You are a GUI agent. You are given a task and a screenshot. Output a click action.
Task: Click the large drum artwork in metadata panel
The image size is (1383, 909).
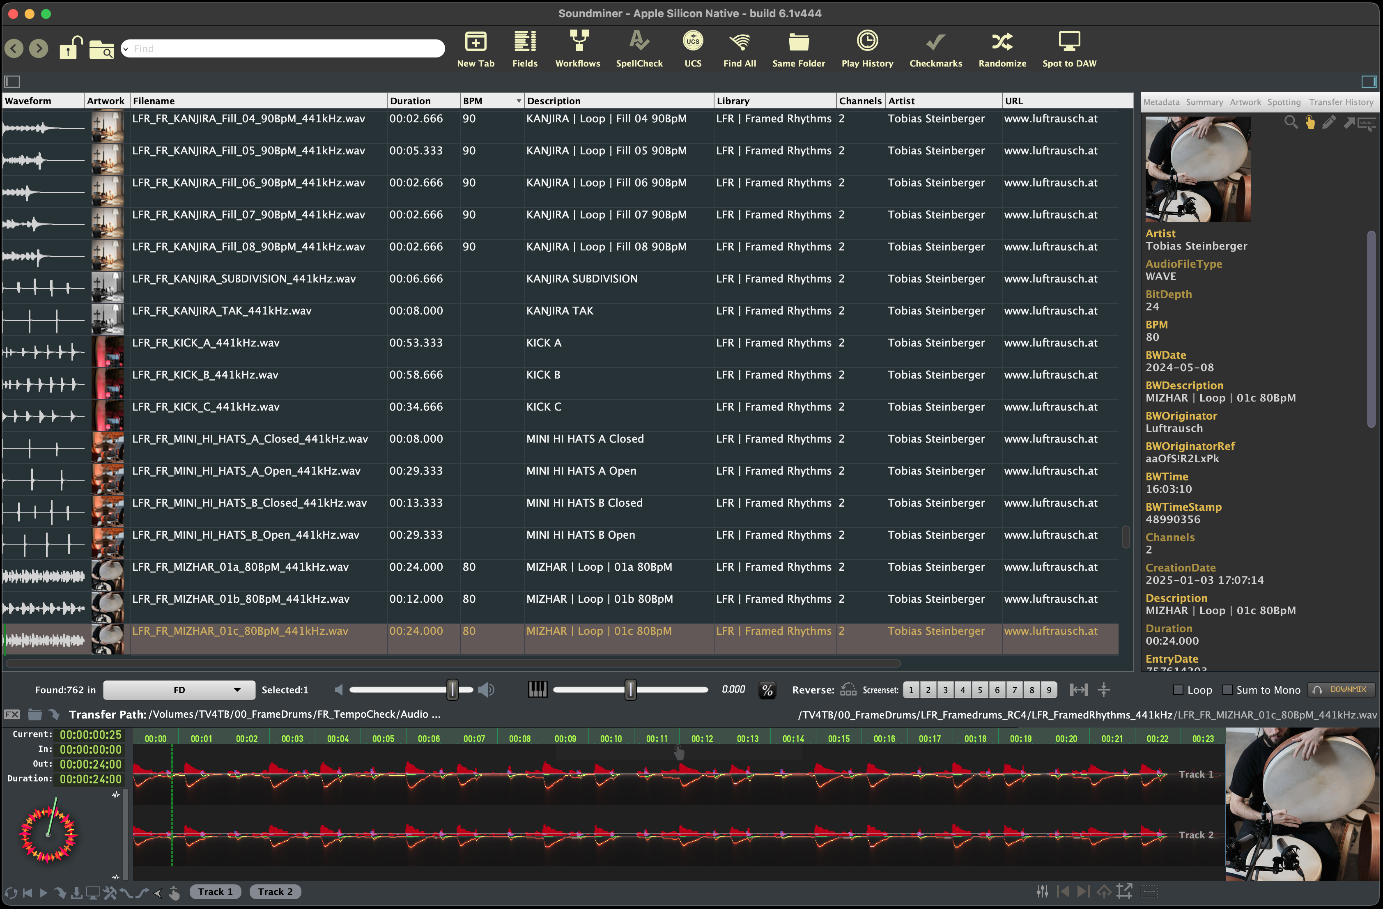(1198, 168)
